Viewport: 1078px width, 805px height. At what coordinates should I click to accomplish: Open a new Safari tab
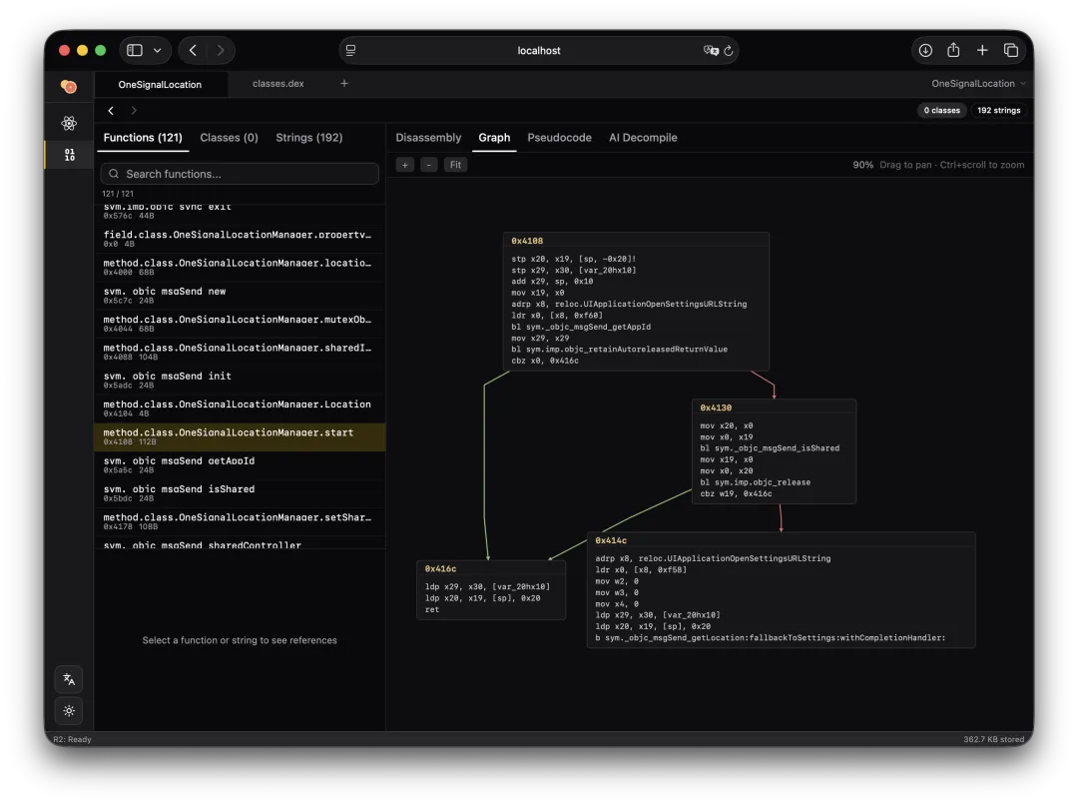[x=982, y=50]
